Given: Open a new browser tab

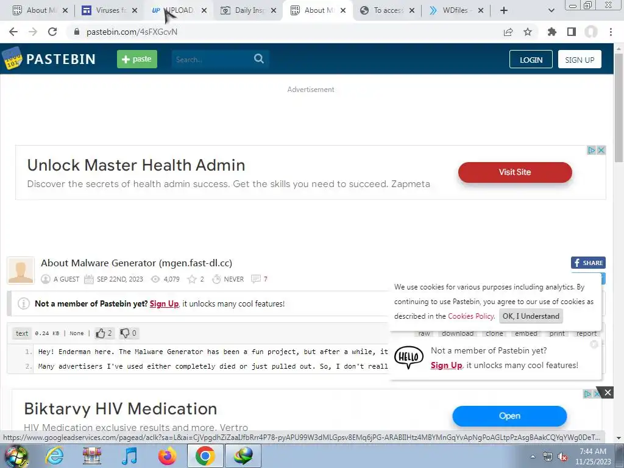Looking at the screenshot, I should click(x=504, y=10).
